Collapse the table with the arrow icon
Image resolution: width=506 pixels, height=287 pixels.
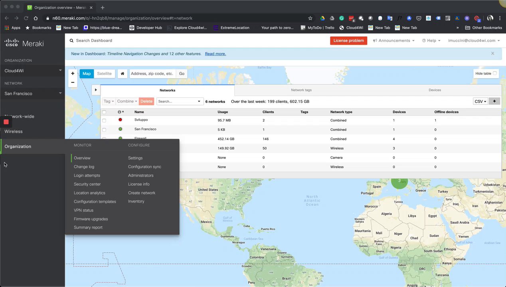tap(96, 90)
